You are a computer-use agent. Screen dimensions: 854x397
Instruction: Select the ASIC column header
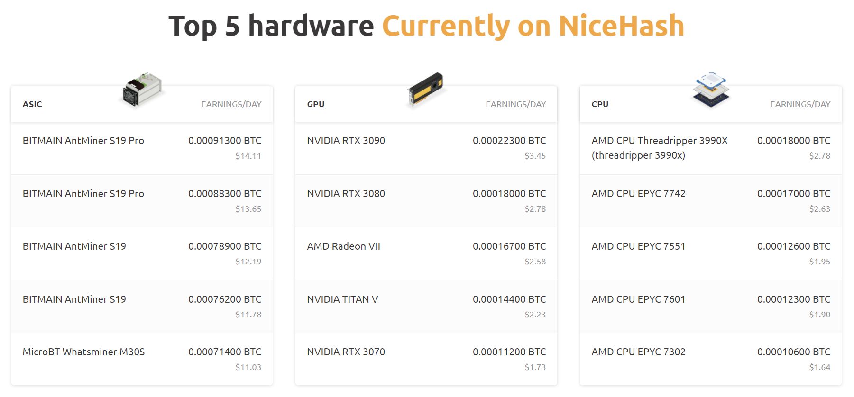coord(32,104)
